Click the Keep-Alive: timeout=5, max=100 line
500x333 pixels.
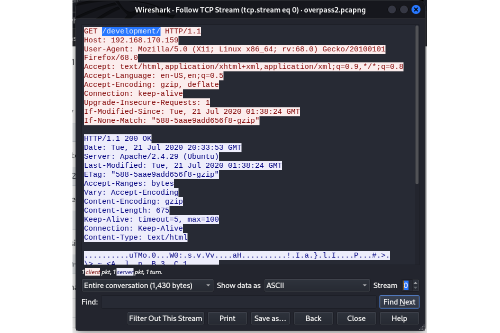click(x=151, y=219)
